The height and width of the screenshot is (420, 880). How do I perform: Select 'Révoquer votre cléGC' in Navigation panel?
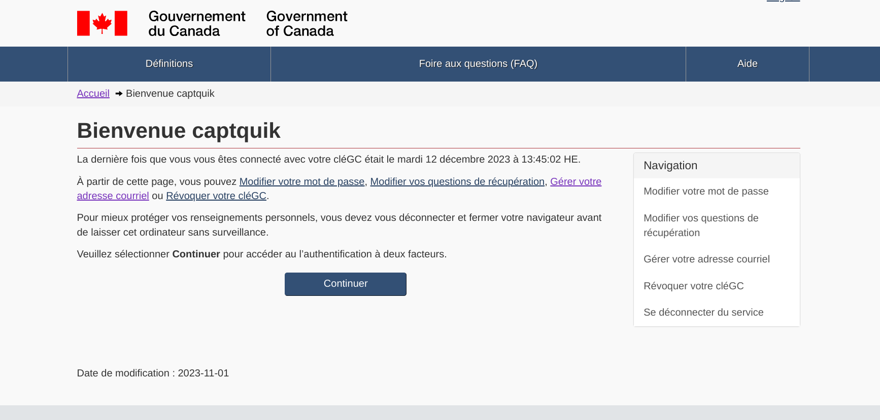[x=693, y=286]
